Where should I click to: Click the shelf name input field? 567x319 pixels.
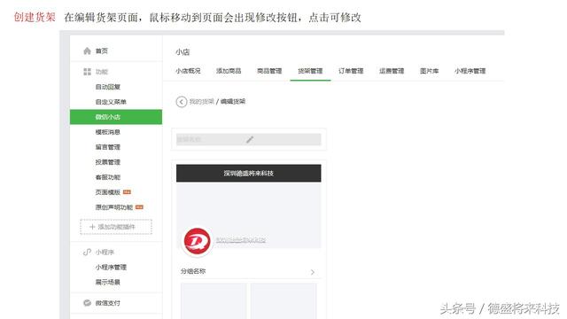point(248,139)
